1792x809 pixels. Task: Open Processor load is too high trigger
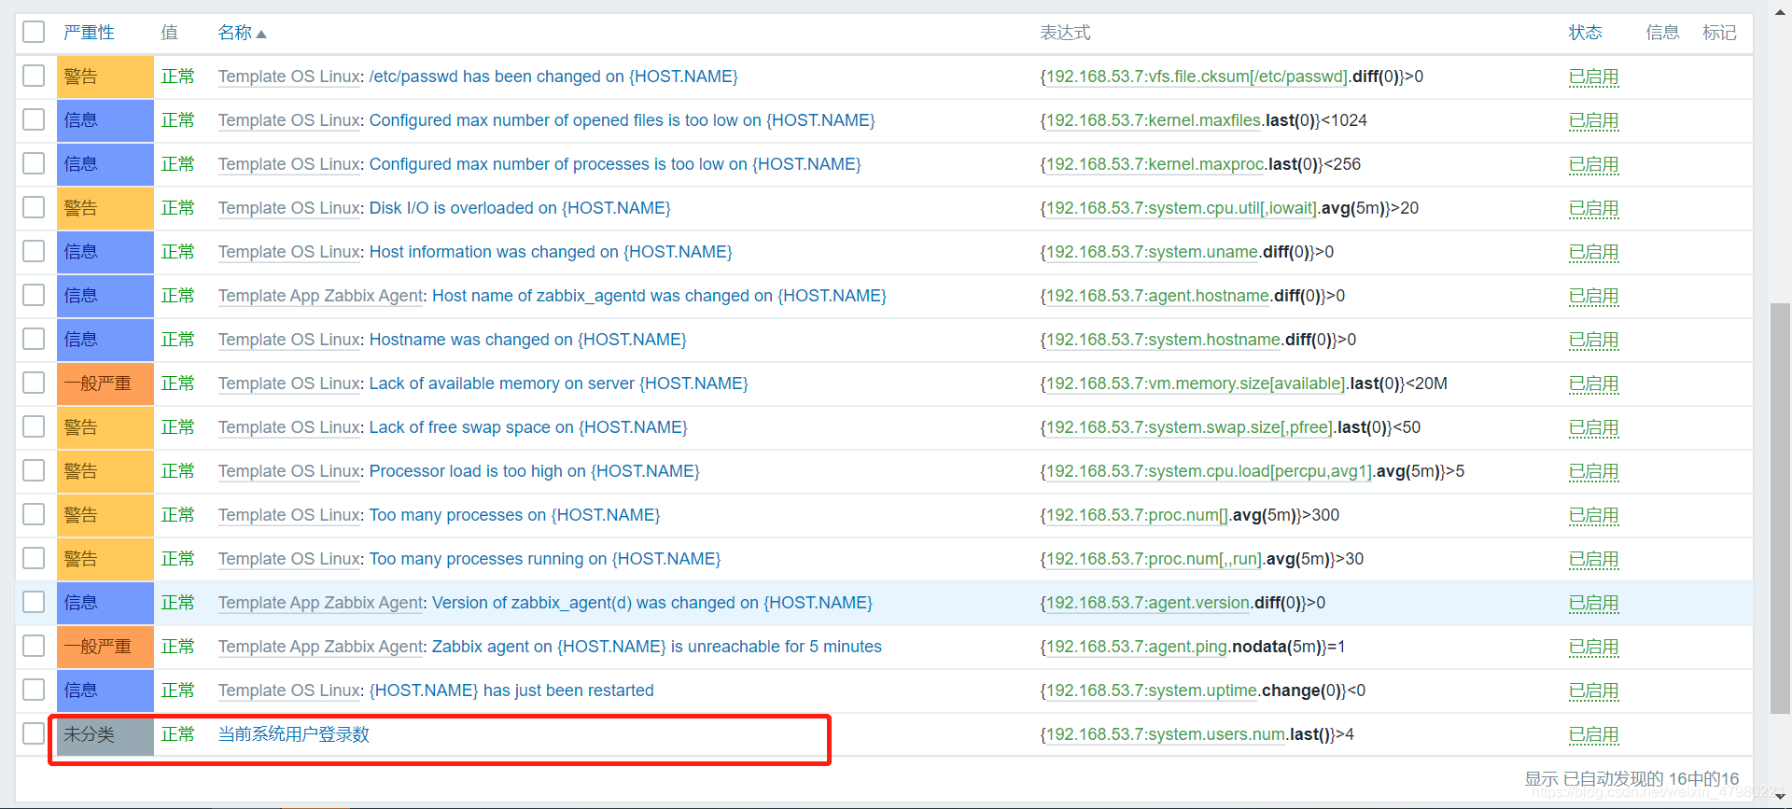(534, 471)
